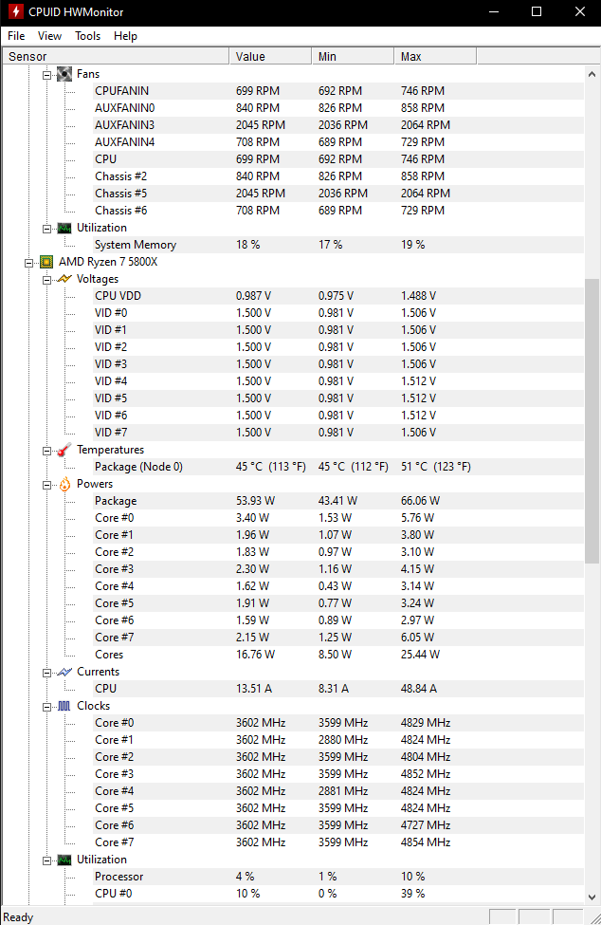Select the System Memory row
Viewport: 601px width, 925px height.
click(x=338, y=245)
